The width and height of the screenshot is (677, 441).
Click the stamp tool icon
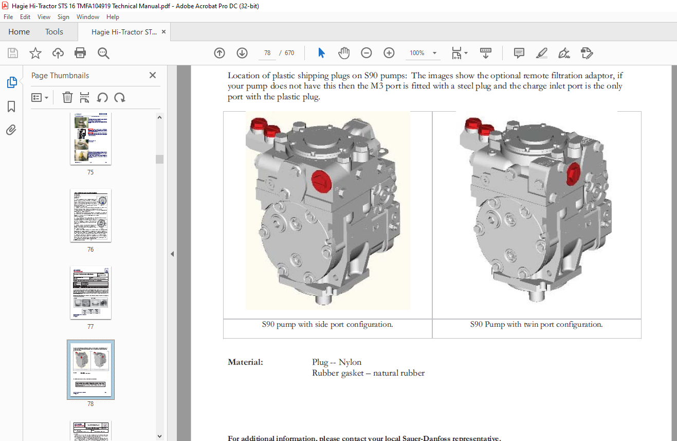pos(587,53)
